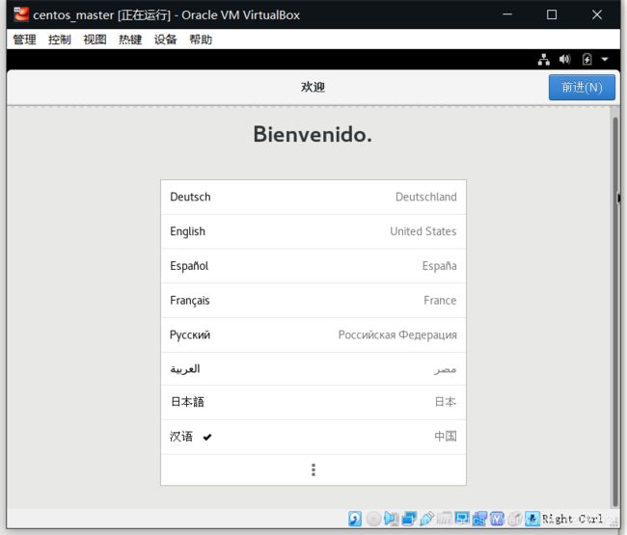
Task: Click the USB plug status bar icon
Action: tap(427, 519)
